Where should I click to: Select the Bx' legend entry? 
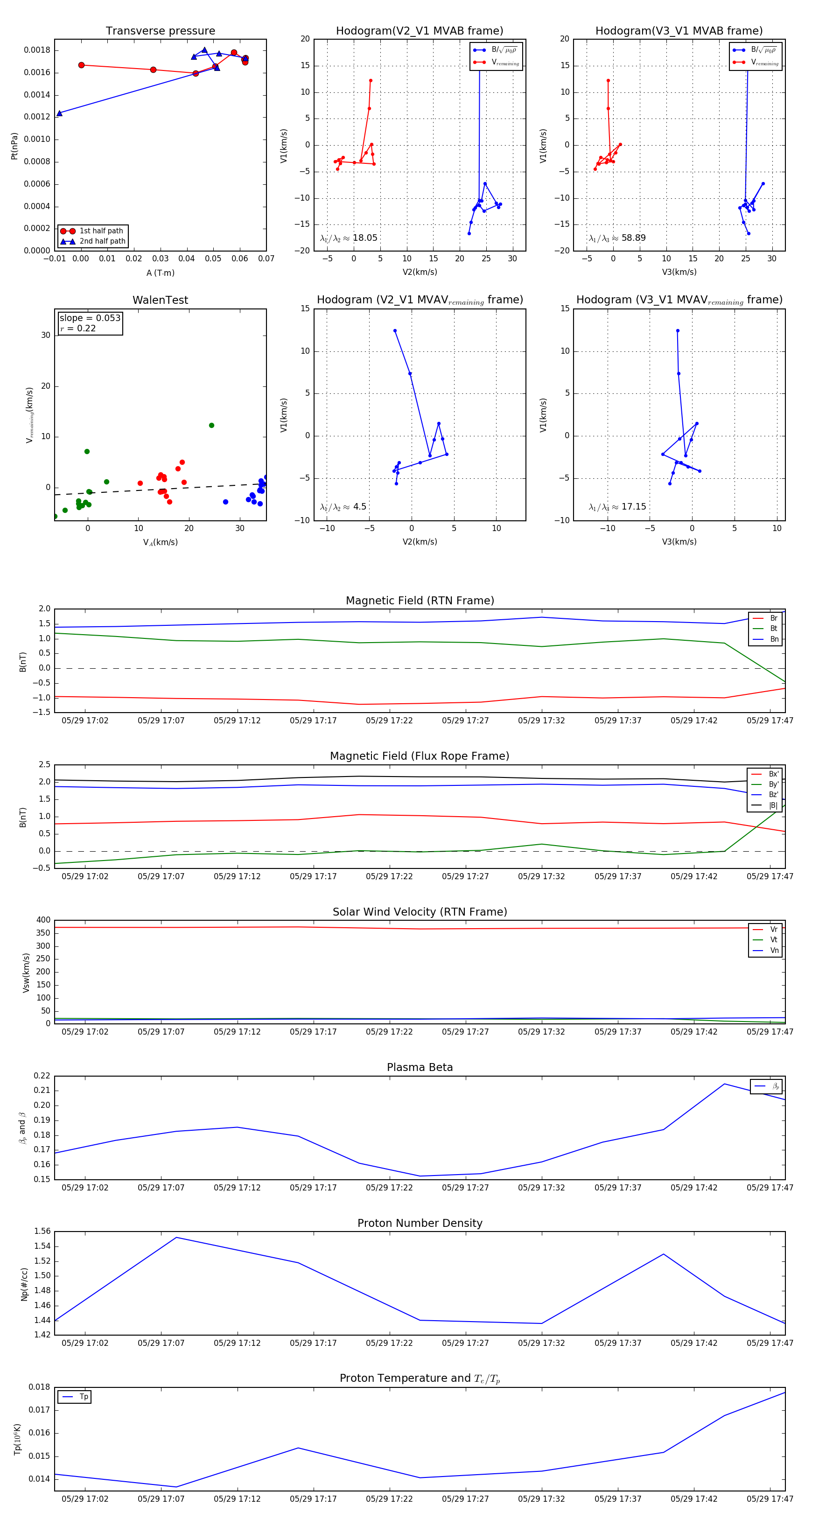pos(765,774)
